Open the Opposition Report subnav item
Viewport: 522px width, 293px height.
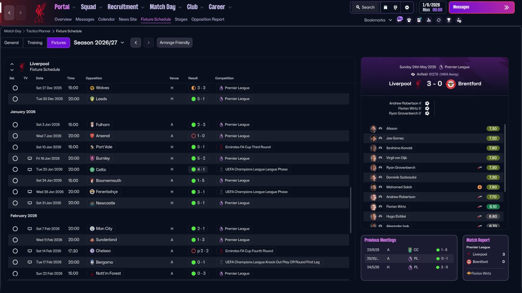(208, 20)
